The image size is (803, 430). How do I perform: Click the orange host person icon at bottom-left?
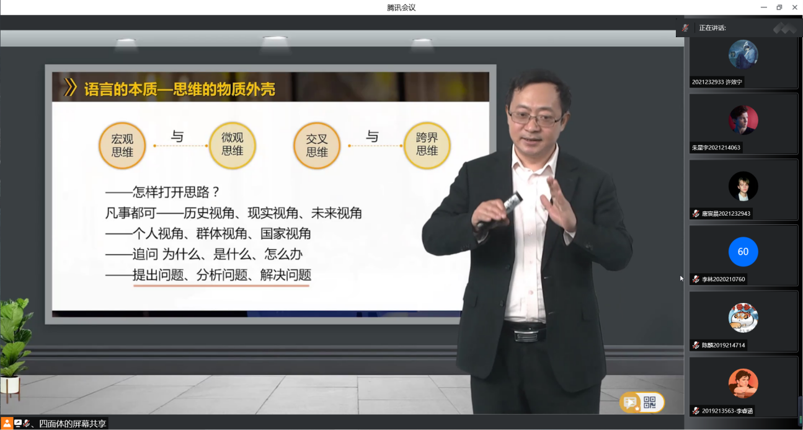pyautogui.click(x=7, y=423)
